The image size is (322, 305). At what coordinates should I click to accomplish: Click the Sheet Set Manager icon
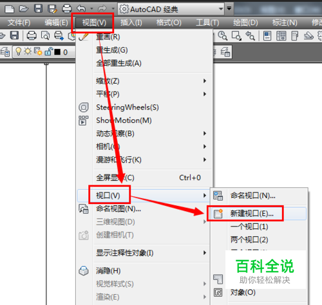(308, 35)
